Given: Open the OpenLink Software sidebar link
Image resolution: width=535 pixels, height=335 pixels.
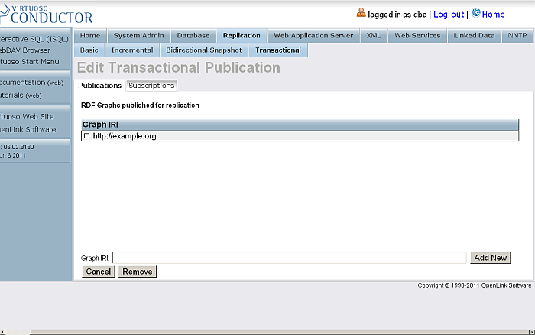Looking at the screenshot, I should pyautogui.click(x=28, y=129).
